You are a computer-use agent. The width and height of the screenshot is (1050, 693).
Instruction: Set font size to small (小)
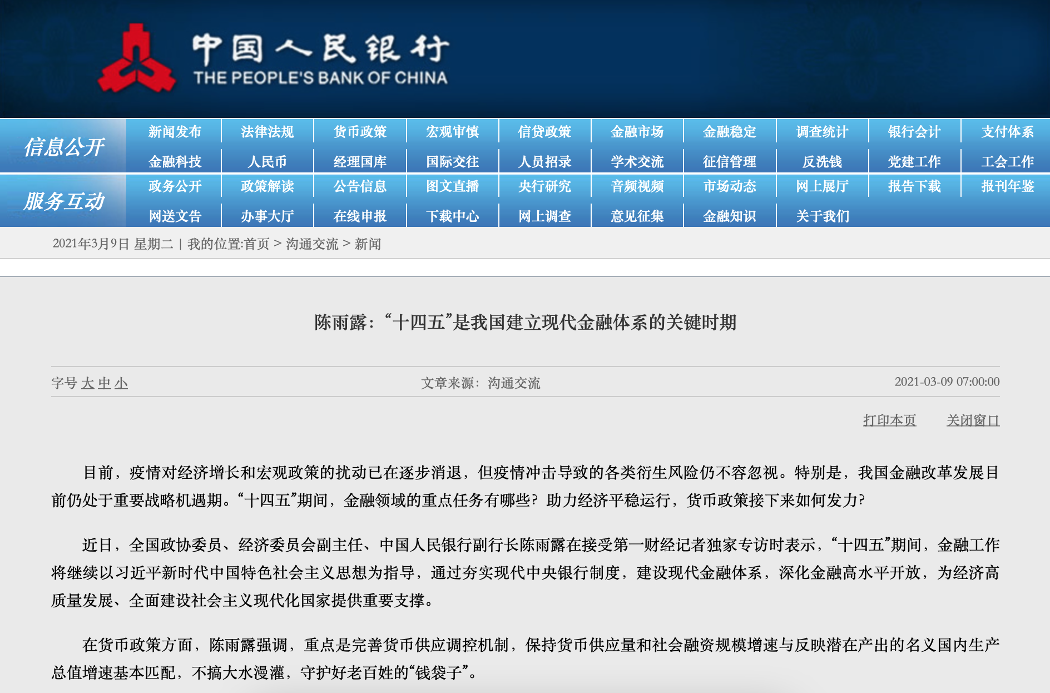point(121,383)
